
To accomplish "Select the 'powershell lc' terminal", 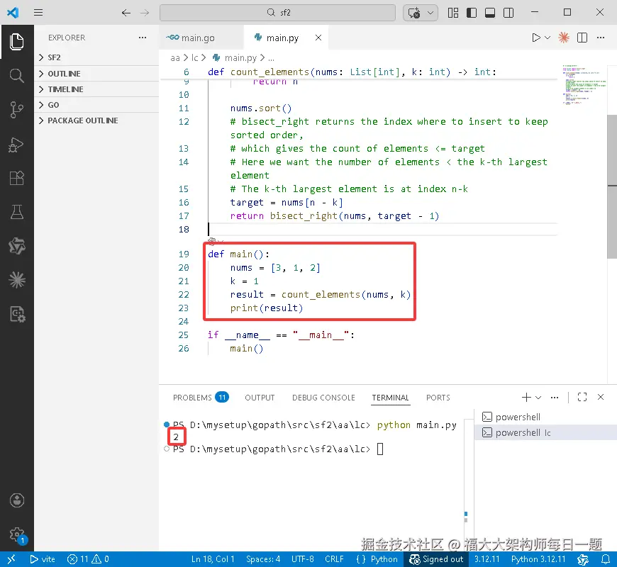I will (546, 432).
